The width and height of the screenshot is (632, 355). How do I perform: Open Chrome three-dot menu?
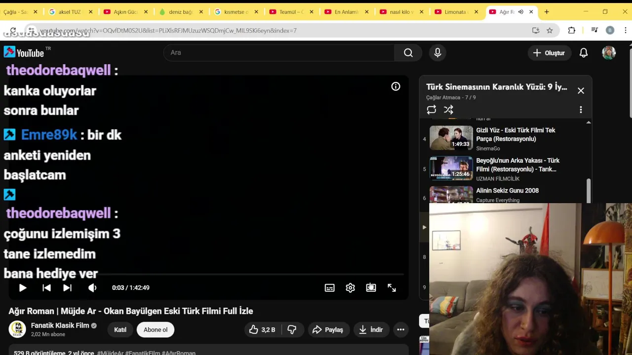625,31
